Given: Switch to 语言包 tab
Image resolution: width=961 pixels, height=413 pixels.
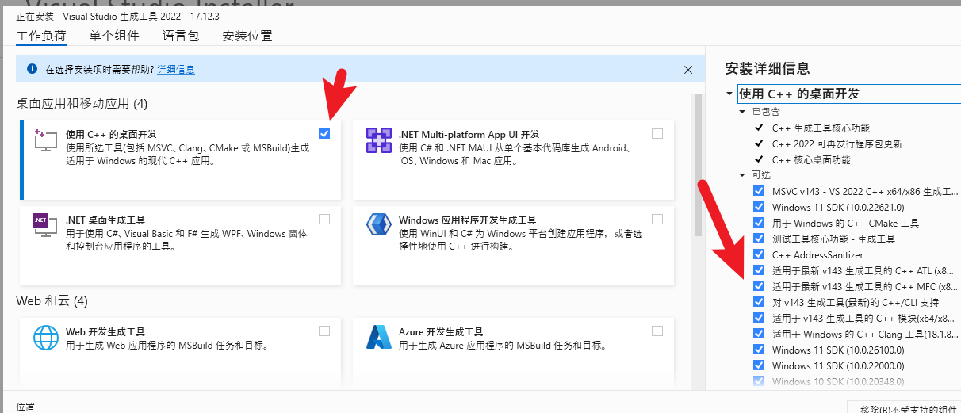Looking at the screenshot, I should tap(181, 36).
